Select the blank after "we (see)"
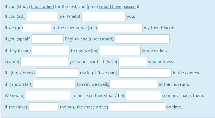Viewport: 215px width, 118px height. (x=120, y=28)
